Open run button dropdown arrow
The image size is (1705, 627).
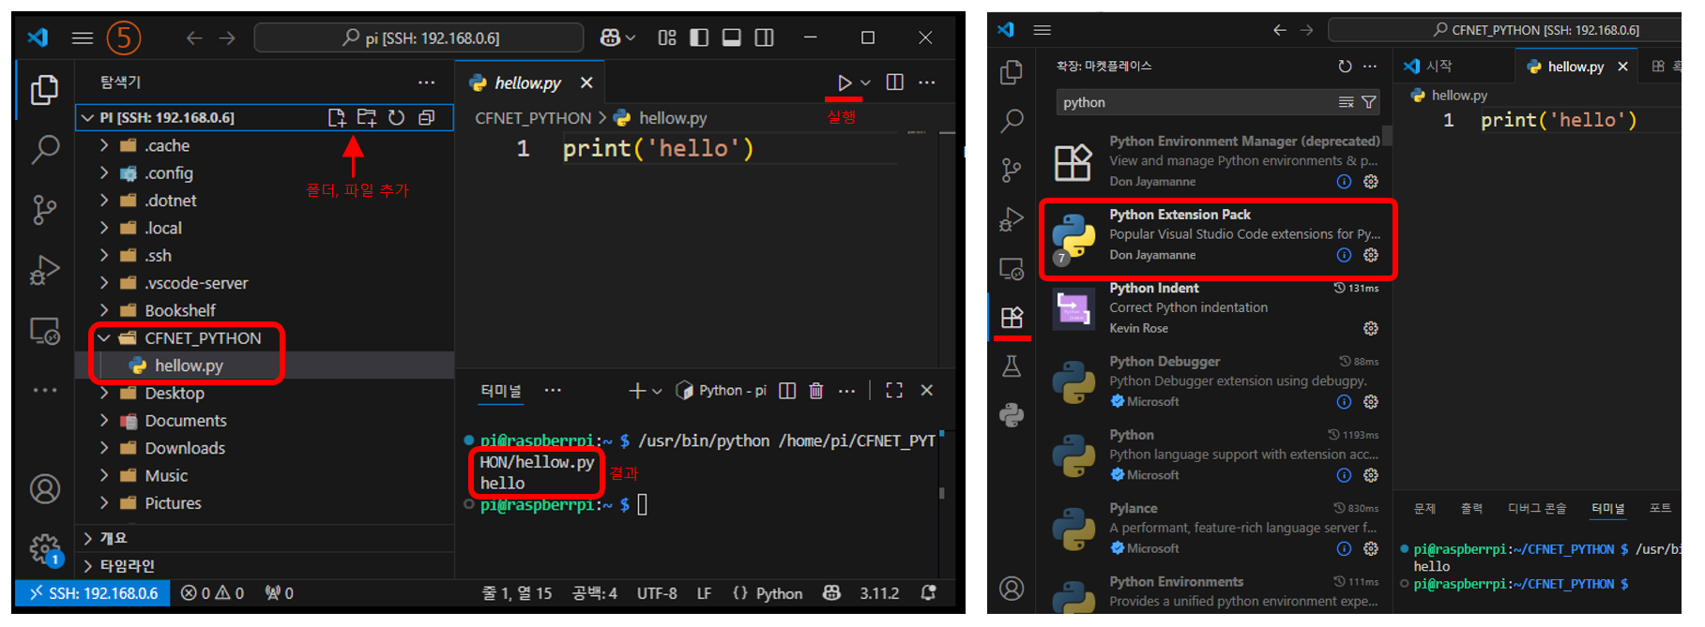[865, 83]
